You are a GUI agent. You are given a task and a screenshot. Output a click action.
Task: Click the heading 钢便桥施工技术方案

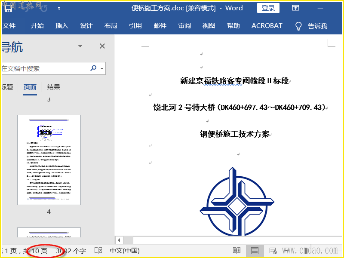pyautogui.click(x=234, y=134)
